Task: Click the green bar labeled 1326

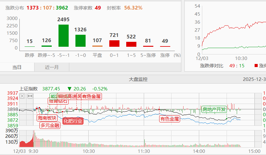Action: pos(80,41)
